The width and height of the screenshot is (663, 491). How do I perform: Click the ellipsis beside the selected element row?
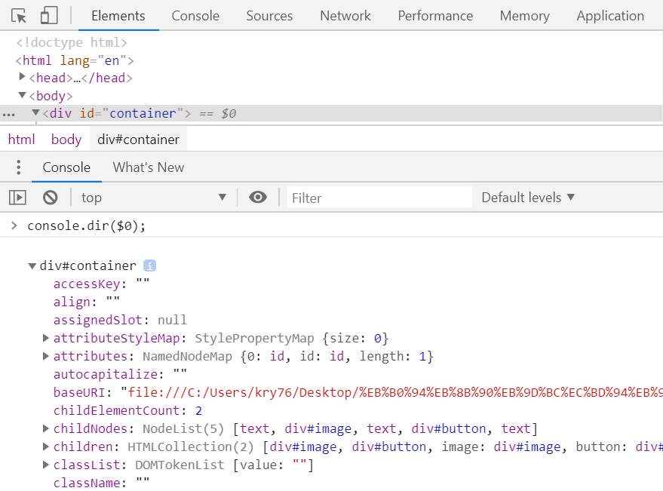click(8, 114)
